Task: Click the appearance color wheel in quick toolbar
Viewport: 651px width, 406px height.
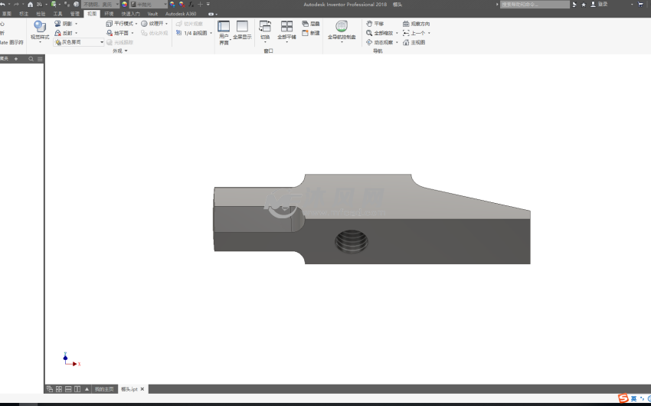Action: 125,5
